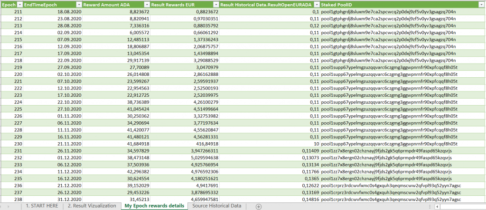486x210 pixels.
Task: Select the rate cell 0,11766
Action: [270, 171]
